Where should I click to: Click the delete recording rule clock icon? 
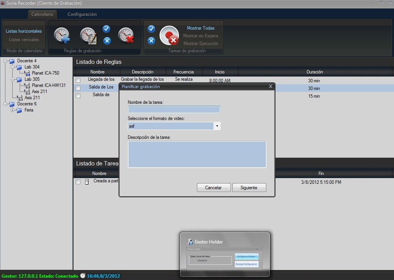[126, 35]
